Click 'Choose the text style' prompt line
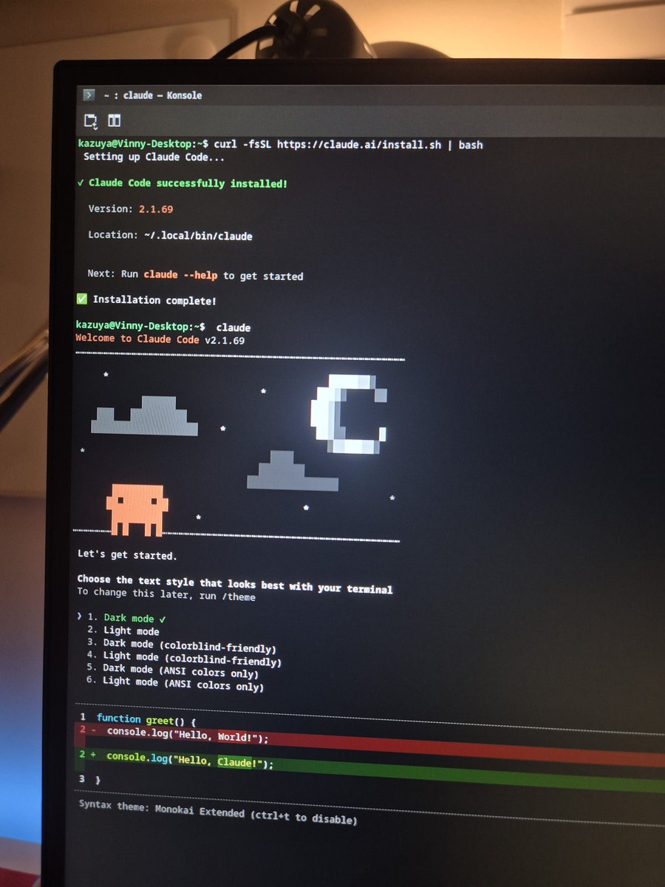 (234, 584)
